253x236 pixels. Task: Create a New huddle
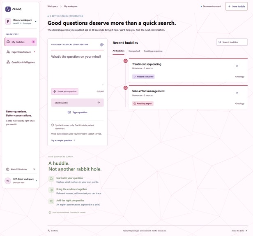pos(237,6)
